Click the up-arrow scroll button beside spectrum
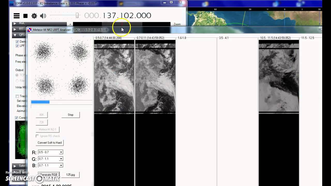The image size is (331, 186). pyautogui.click(x=70, y=24)
